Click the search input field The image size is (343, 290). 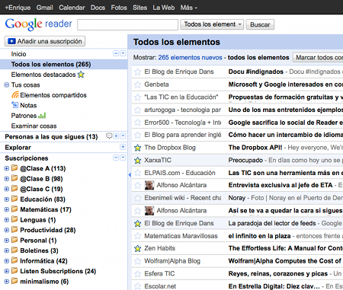tap(127, 24)
